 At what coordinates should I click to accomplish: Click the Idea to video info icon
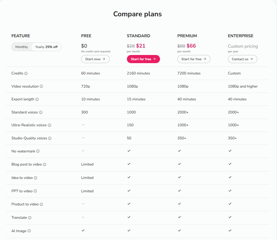35,178
